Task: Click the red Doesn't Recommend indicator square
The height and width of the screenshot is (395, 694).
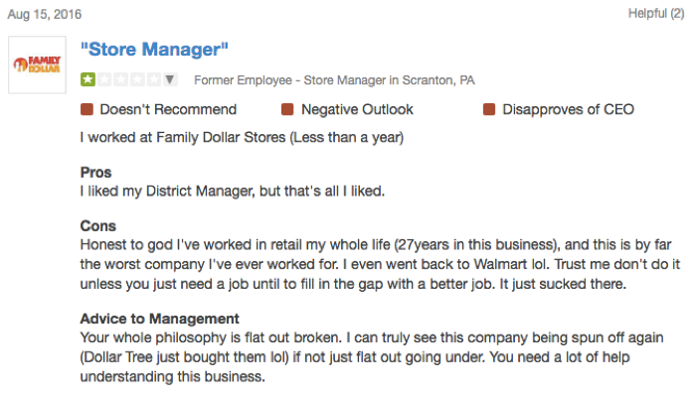Action: pos(87,109)
